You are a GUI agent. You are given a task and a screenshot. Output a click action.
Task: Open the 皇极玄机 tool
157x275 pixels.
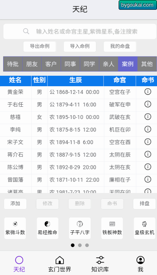click(144, 228)
